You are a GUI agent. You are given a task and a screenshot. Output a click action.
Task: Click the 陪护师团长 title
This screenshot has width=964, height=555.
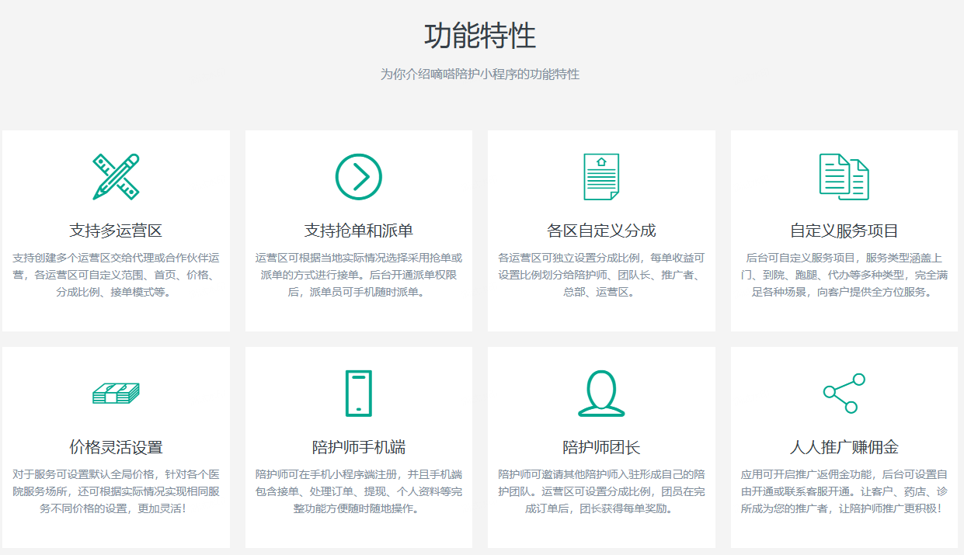[x=601, y=447]
